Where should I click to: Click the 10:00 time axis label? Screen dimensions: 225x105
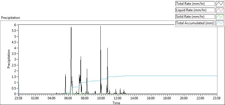click(101, 99)
